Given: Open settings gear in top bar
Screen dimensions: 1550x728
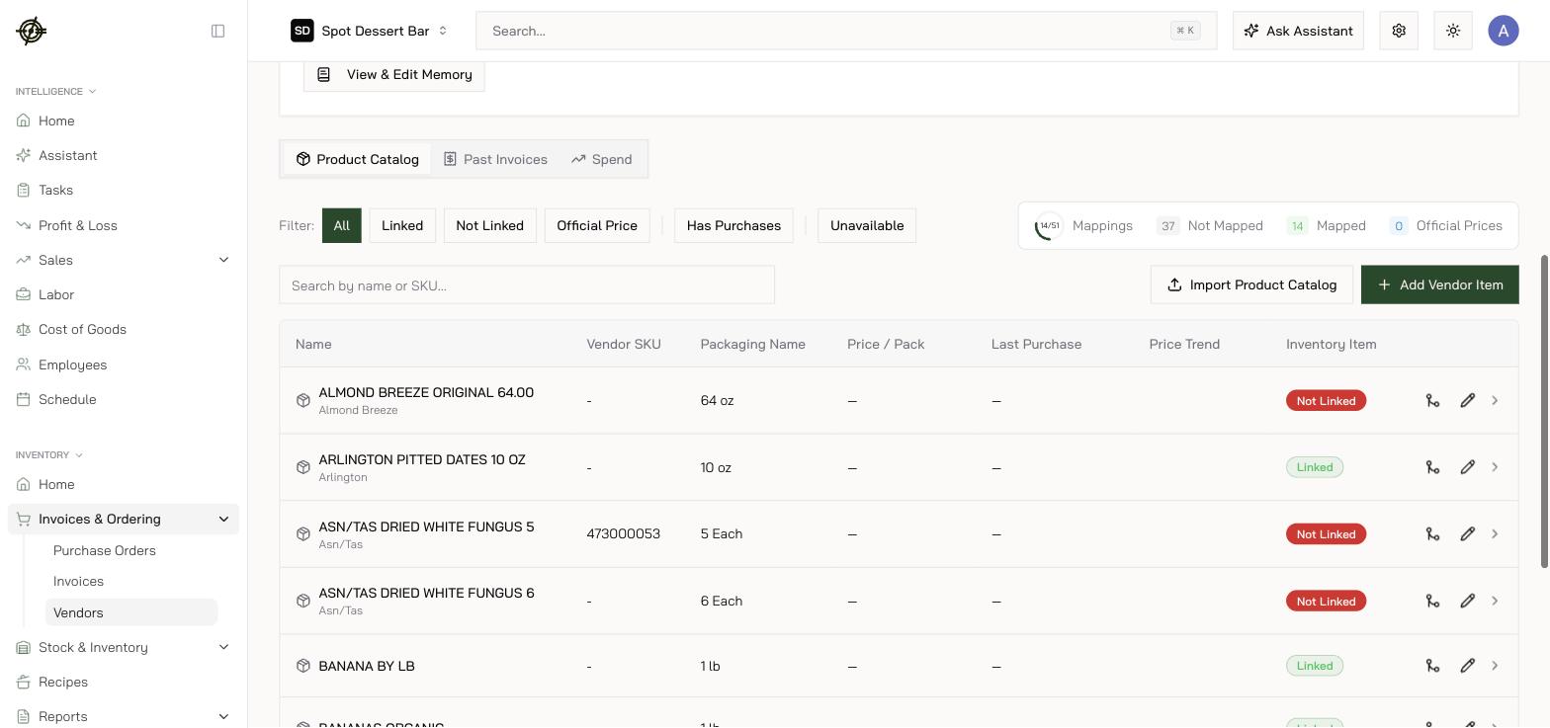Looking at the screenshot, I should point(1399,31).
